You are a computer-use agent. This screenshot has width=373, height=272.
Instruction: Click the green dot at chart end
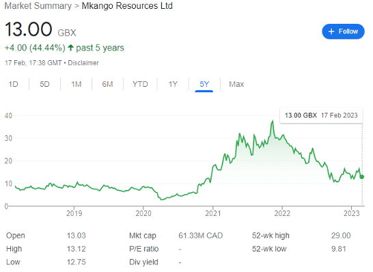point(362,177)
